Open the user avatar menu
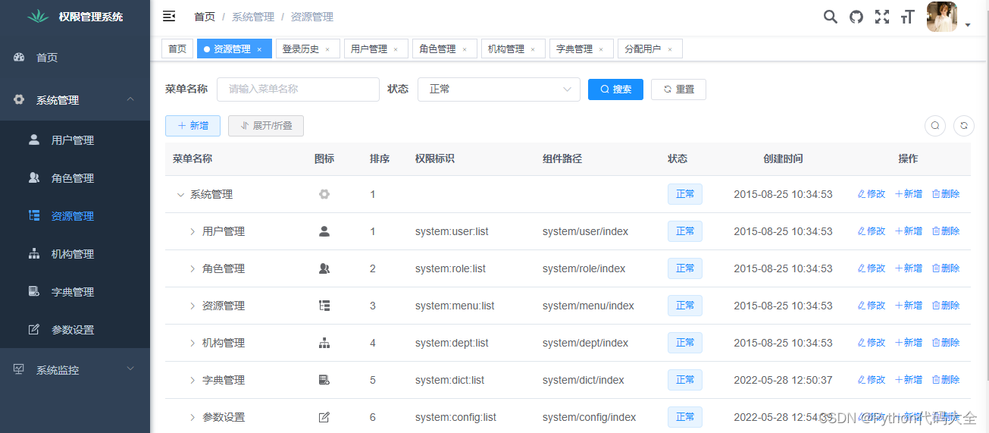Viewport: 989px width, 433px height. [942, 17]
